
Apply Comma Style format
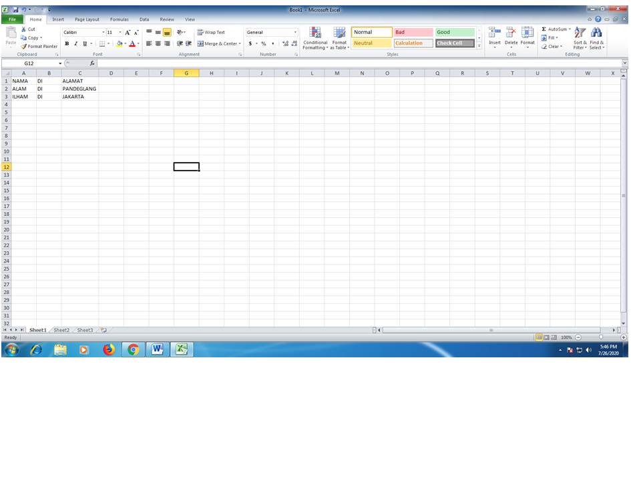coord(272,44)
